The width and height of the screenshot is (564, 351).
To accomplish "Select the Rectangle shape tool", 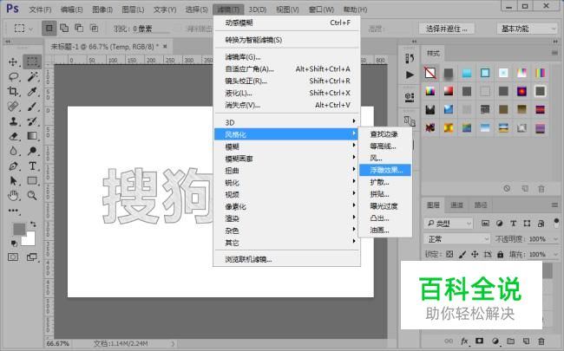I will [32, 181].
